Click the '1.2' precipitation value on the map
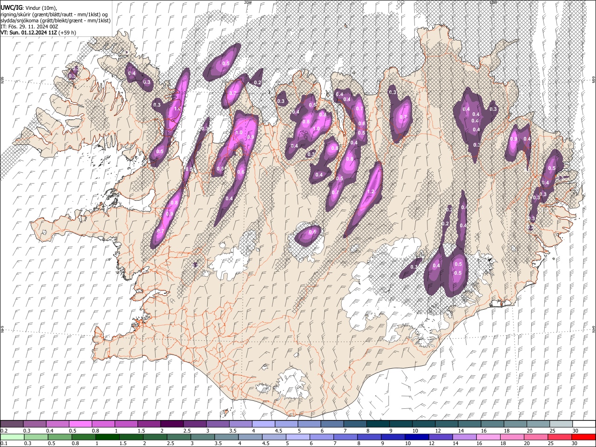The image size is (596, 447). click(x=371, y=191)
